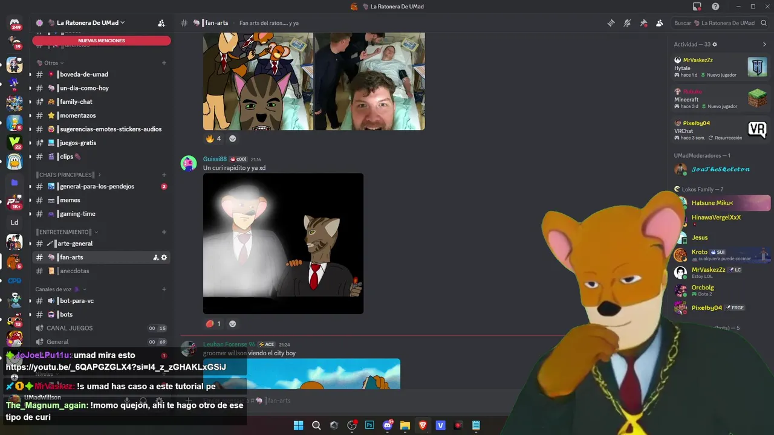Open the boveda-de-umad channel
Image resolution: width=774 pixels, height=435 pixels.
click(100, 74)
